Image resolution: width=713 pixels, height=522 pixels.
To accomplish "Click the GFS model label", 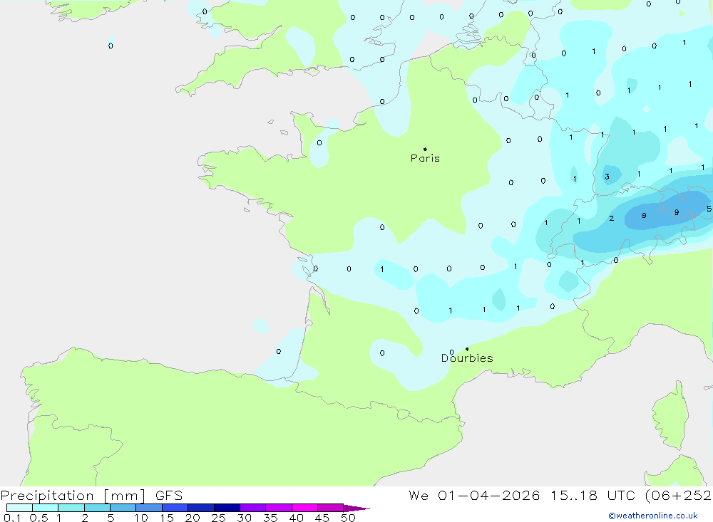I will pyautogui.click(x=169, y=495).
